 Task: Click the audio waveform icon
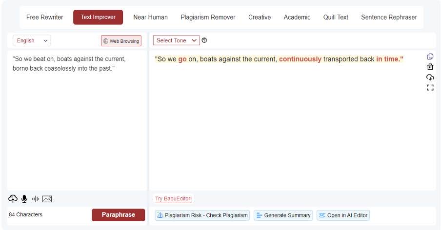pos(36,198)
